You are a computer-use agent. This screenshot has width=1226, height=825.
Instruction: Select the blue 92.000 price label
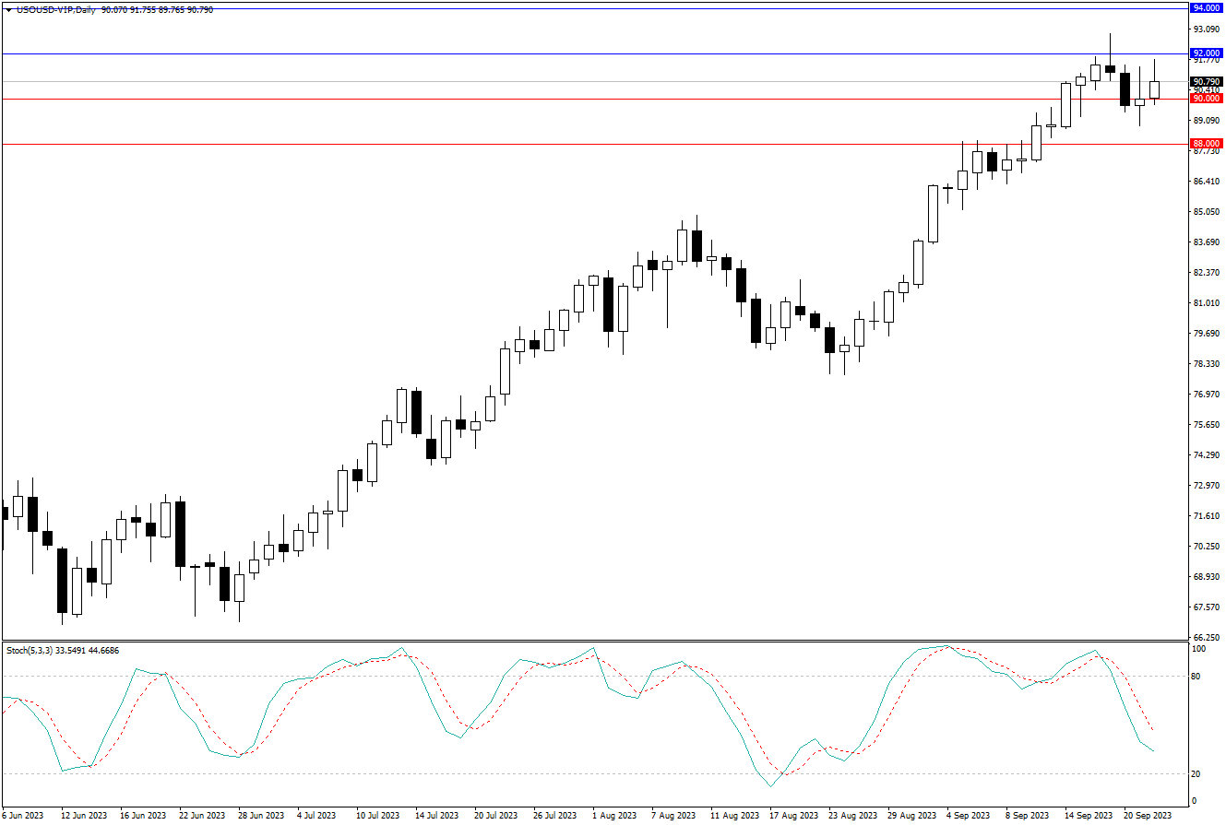point(1206,53)
